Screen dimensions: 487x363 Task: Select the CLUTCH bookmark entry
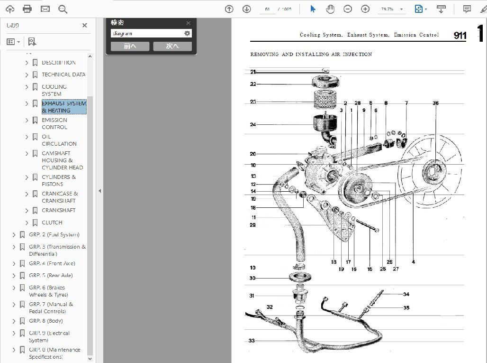click(x=52, y=223)
